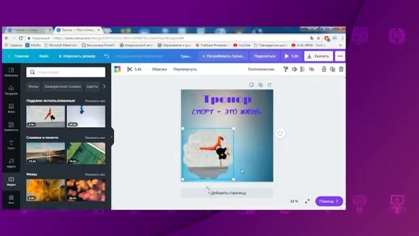Select the blue figure video thumbnail

[86, 117]
